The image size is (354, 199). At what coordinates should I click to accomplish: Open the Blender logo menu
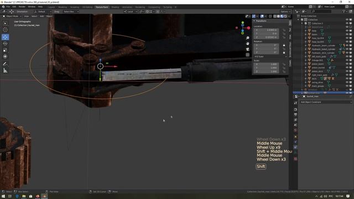coord(3,7)
